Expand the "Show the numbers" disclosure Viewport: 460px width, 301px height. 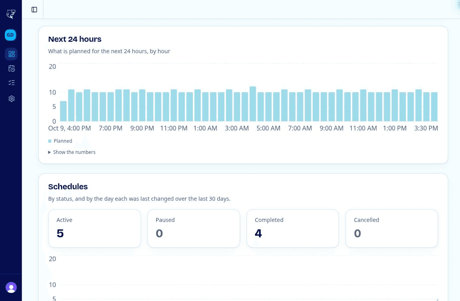71,152
